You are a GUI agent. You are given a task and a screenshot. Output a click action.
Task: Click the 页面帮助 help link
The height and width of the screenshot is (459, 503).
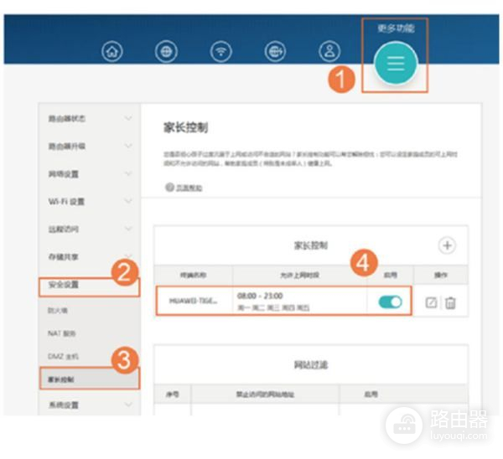[186, 188]
